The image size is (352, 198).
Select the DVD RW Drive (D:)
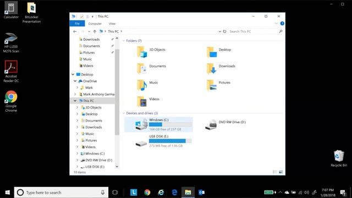(226, 124)
